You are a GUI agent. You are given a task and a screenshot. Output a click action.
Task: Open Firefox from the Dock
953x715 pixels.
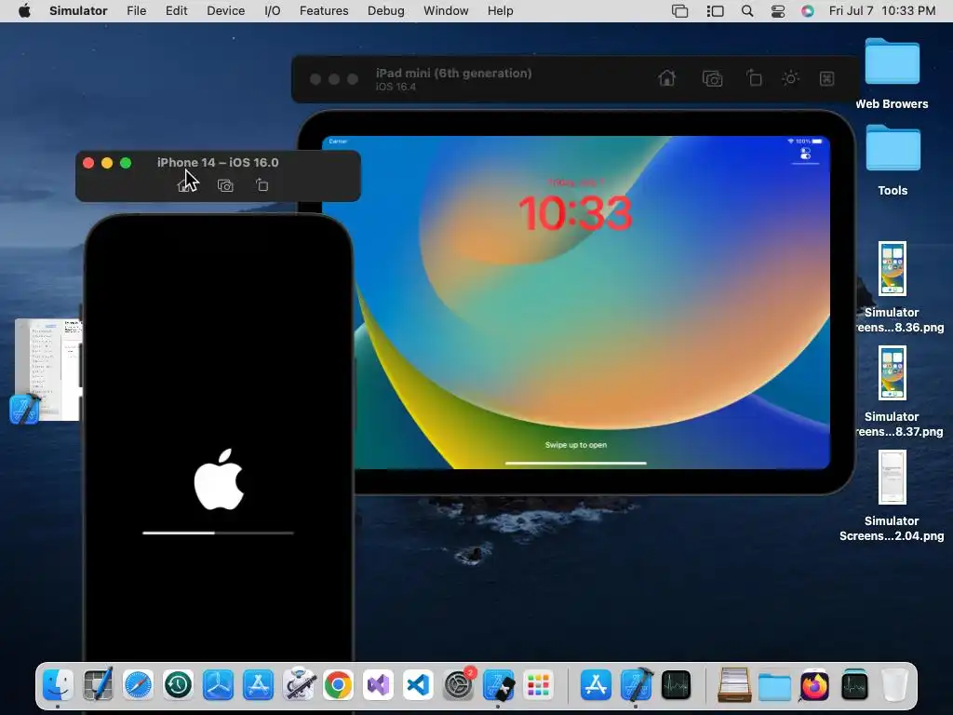814,685
